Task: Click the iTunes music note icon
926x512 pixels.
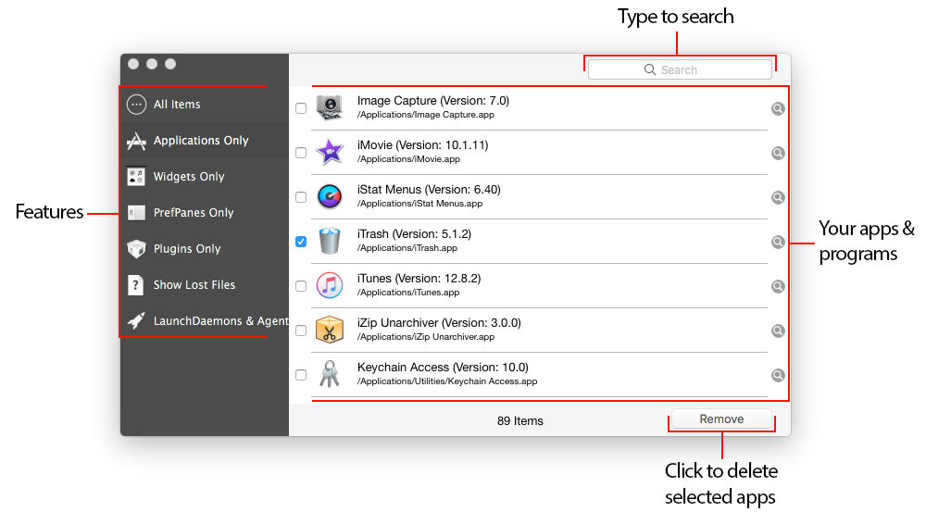Action: point(330,286)
